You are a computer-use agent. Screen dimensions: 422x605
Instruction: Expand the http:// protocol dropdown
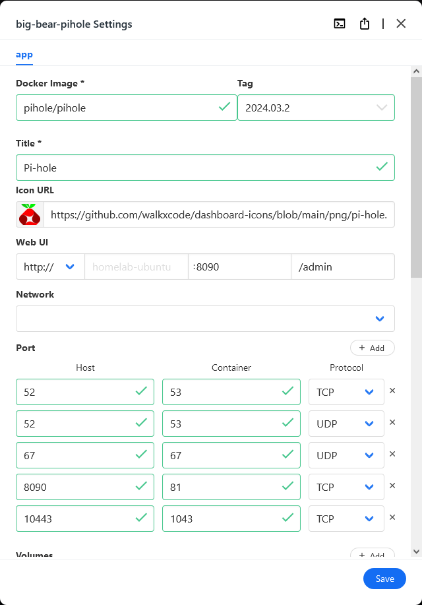(50, 267)
